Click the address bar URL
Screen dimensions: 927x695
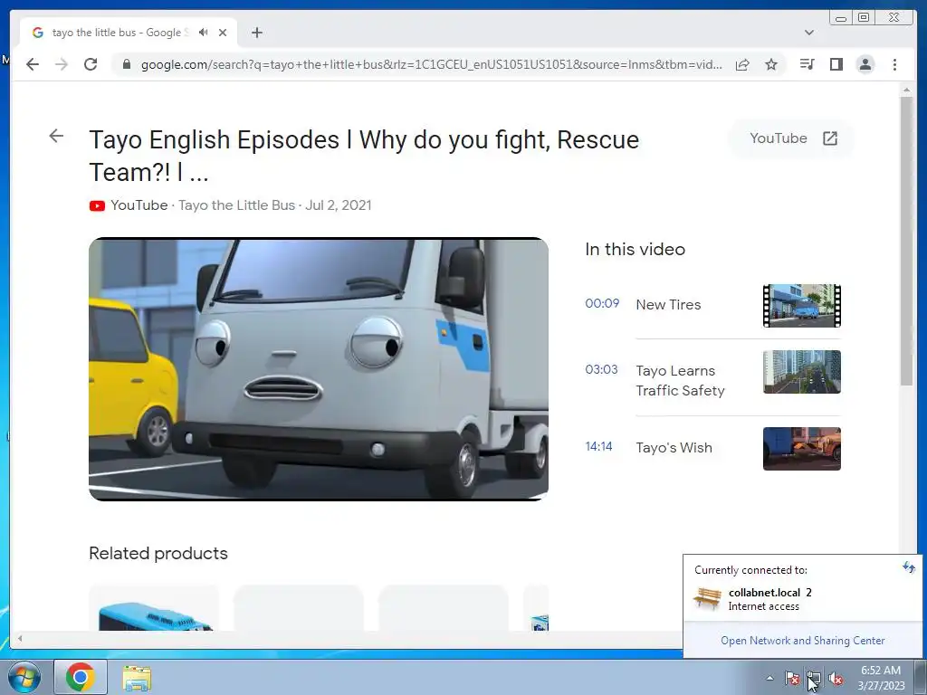(431, 64)
